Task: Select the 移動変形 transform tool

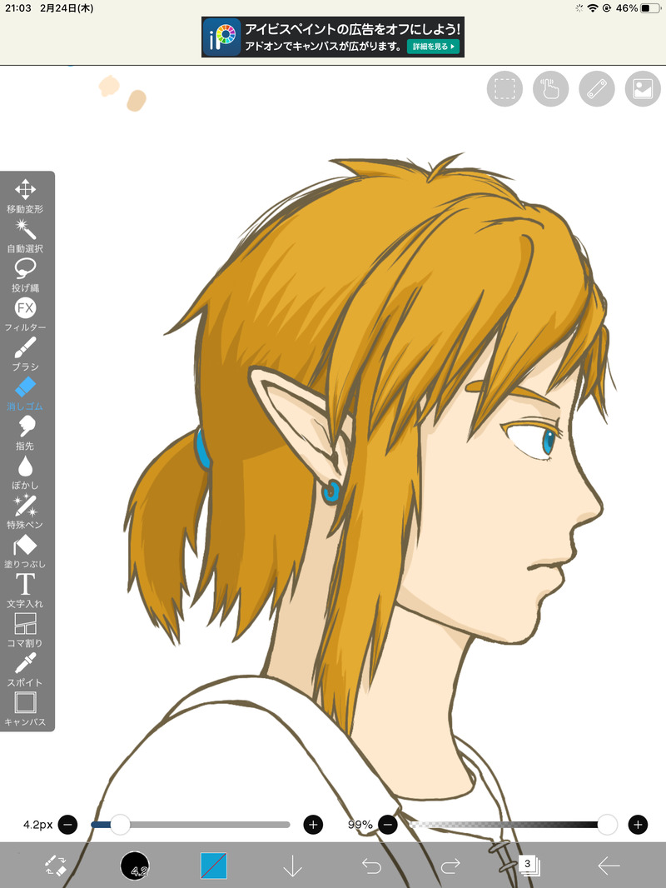Action: coord(25,196)
